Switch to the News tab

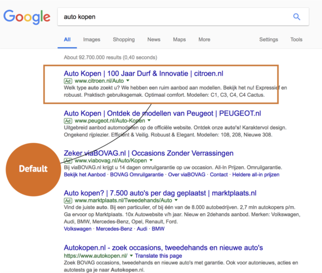click(x=154, y=39)
